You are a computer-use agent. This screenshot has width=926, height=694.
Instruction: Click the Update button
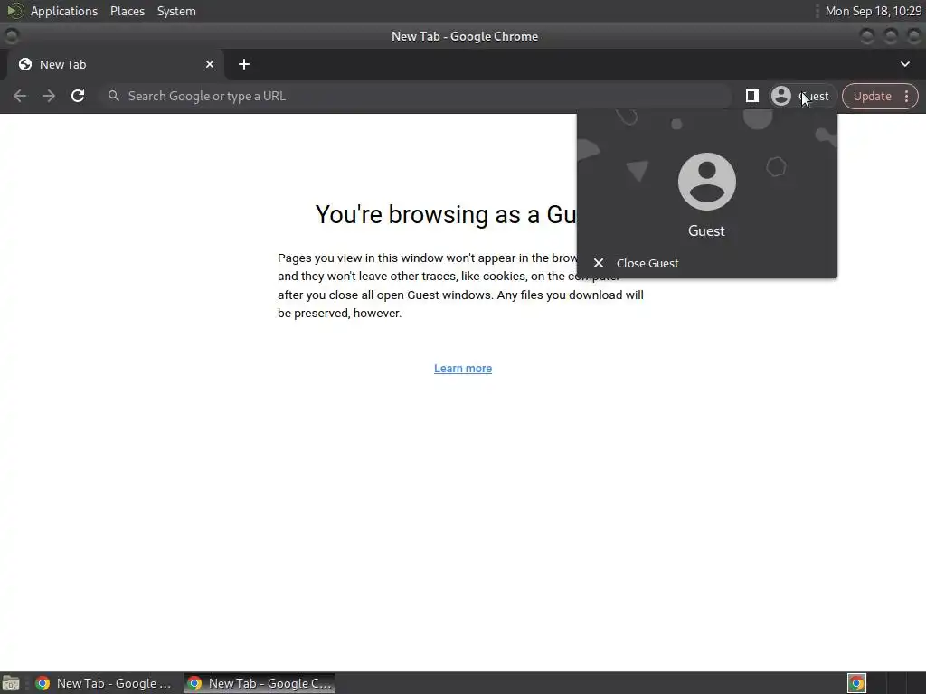(x=873, y=96)
